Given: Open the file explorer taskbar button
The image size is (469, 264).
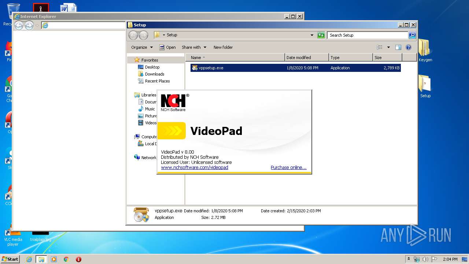Looking at the screenshot, I should pos(41,259).
